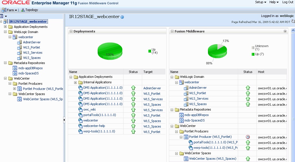Screen dimensions: 295x162
Task: Click the Unknown (1) gray legend swatch
Action: (253, 48)
